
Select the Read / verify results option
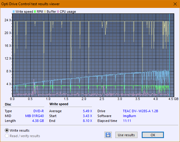tap(7, 136)
